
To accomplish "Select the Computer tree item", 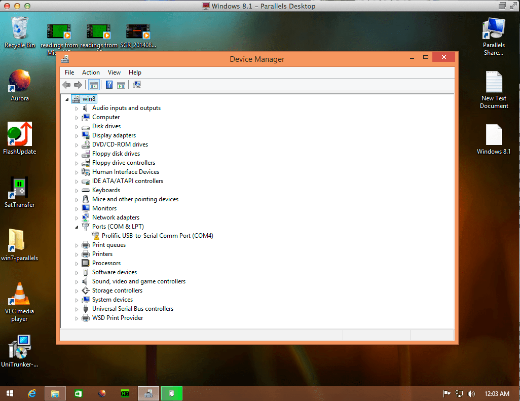I will [x=106, y=117].
